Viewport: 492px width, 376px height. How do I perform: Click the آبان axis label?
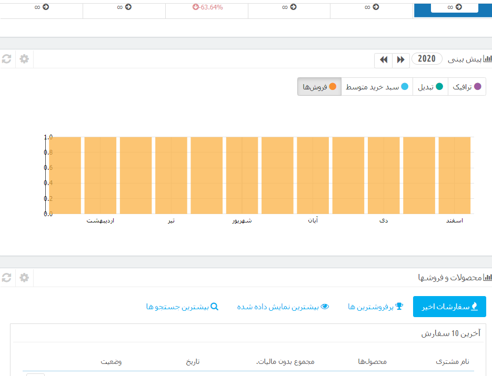313,220
